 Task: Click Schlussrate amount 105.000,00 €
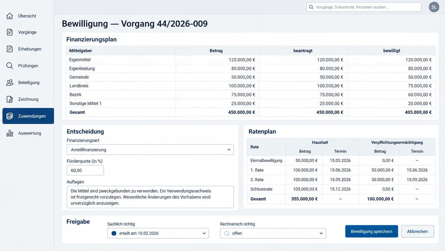(x=305, y=189)
